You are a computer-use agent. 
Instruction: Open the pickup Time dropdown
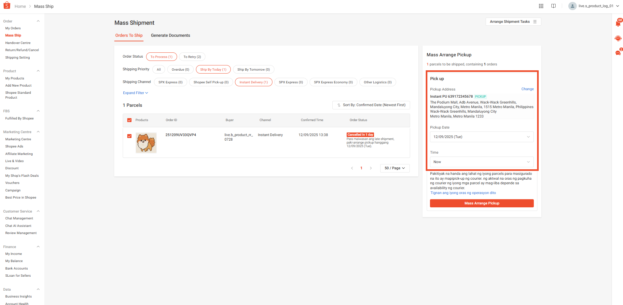[482, 162]
